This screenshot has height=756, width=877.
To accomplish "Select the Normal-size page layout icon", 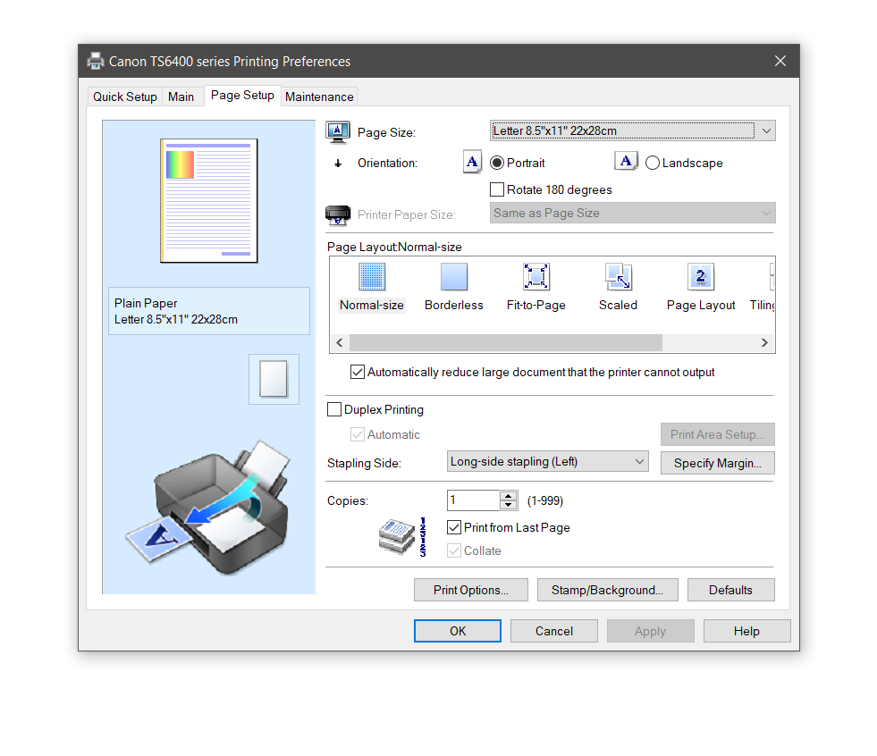I will tap(372, 277).
